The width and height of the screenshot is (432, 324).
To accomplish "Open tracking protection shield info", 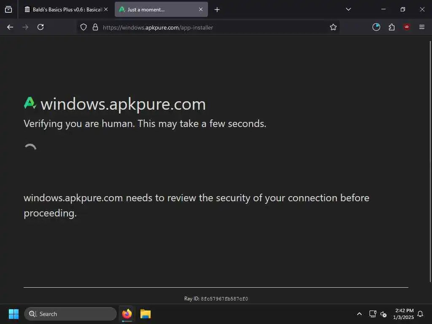I will [84, 27].
